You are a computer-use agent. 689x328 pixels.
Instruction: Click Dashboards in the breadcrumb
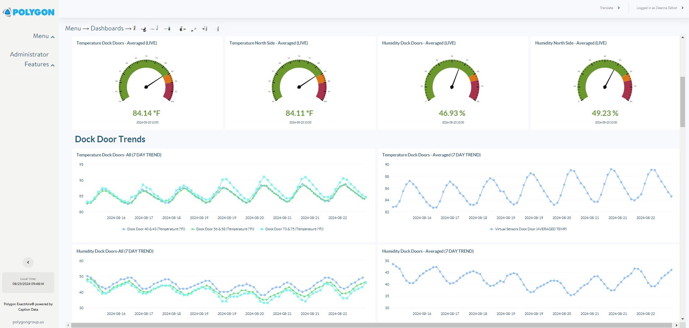pyautogui.click(x=107, y=28)
